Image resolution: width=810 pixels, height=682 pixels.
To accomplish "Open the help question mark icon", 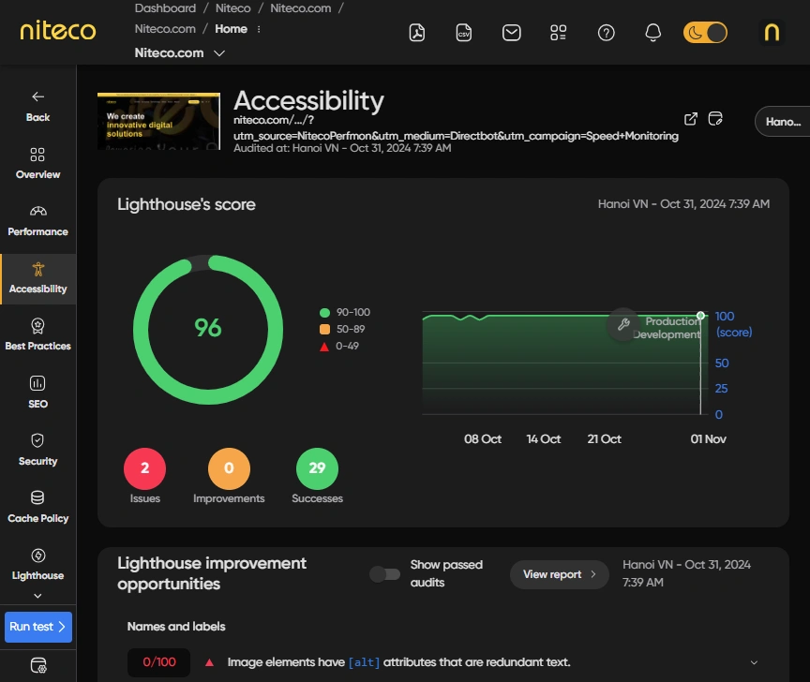I will click(x=606, y=33).
